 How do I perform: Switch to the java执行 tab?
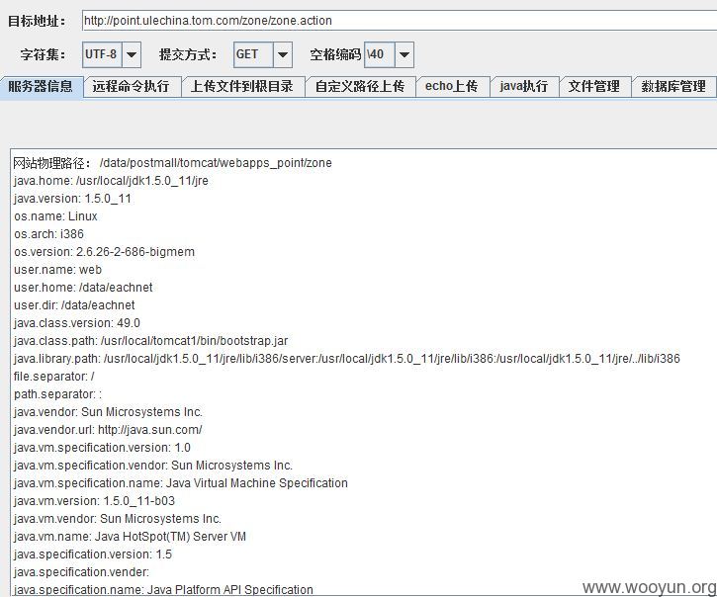point(524,87)
